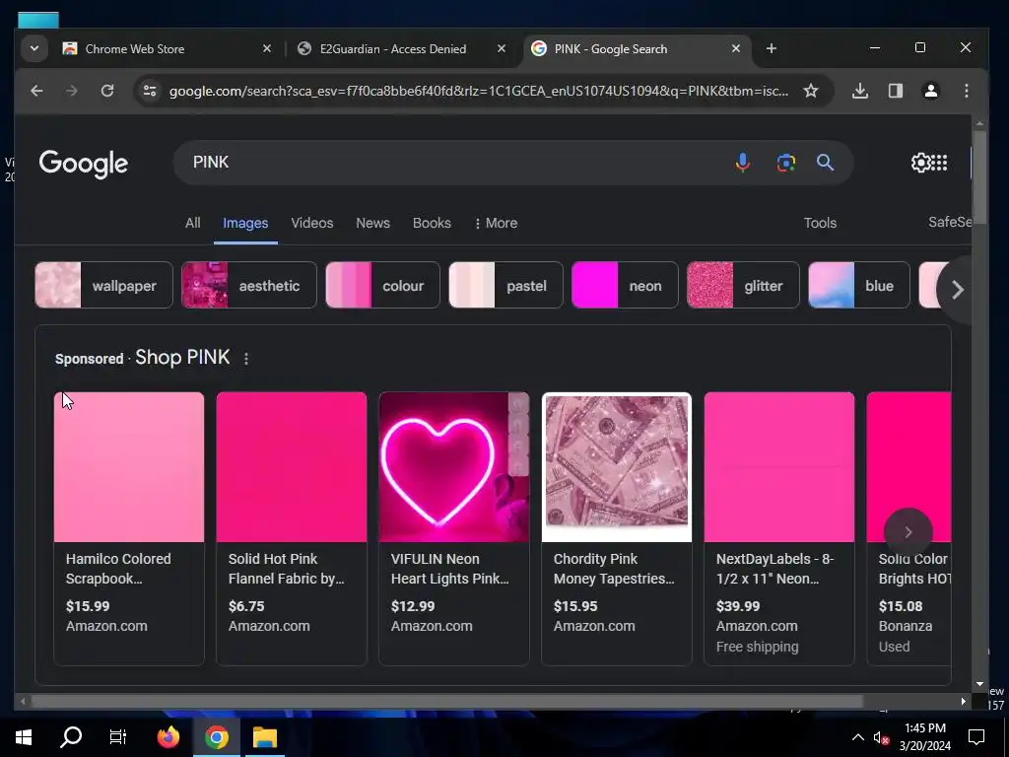
Task: Click the Google logo
Action: point(84,165)
